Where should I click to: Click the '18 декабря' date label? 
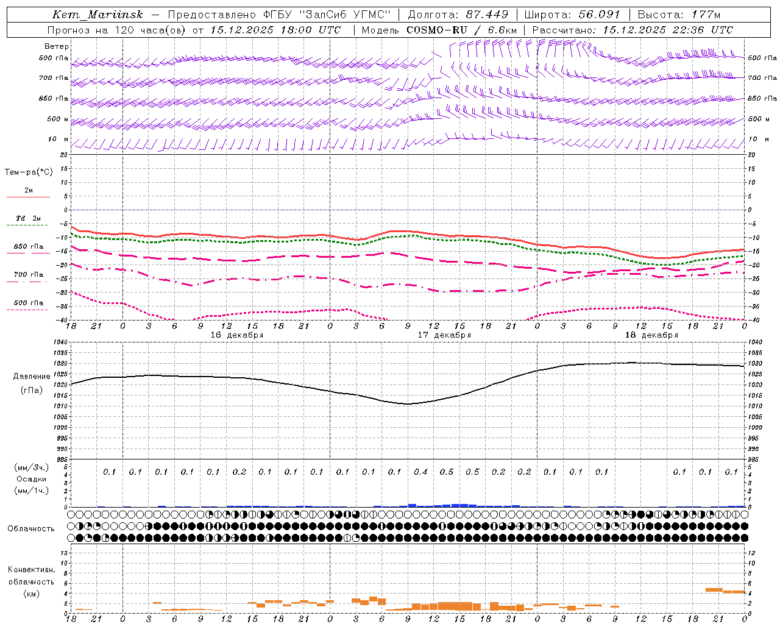[651, 335]
